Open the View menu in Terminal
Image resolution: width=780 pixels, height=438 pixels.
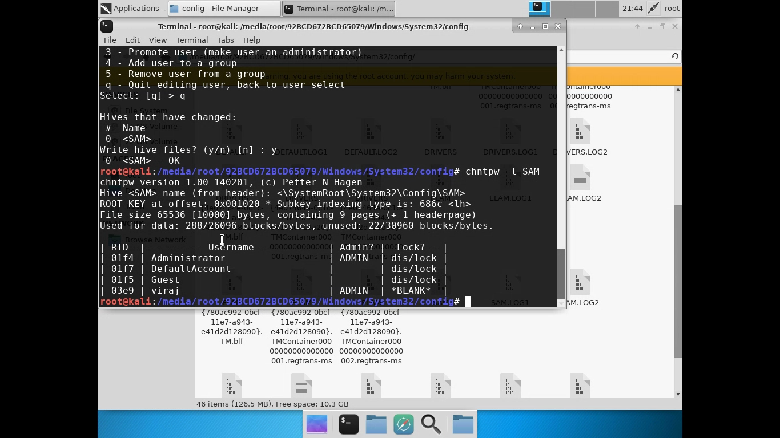(x=158, y=40)
